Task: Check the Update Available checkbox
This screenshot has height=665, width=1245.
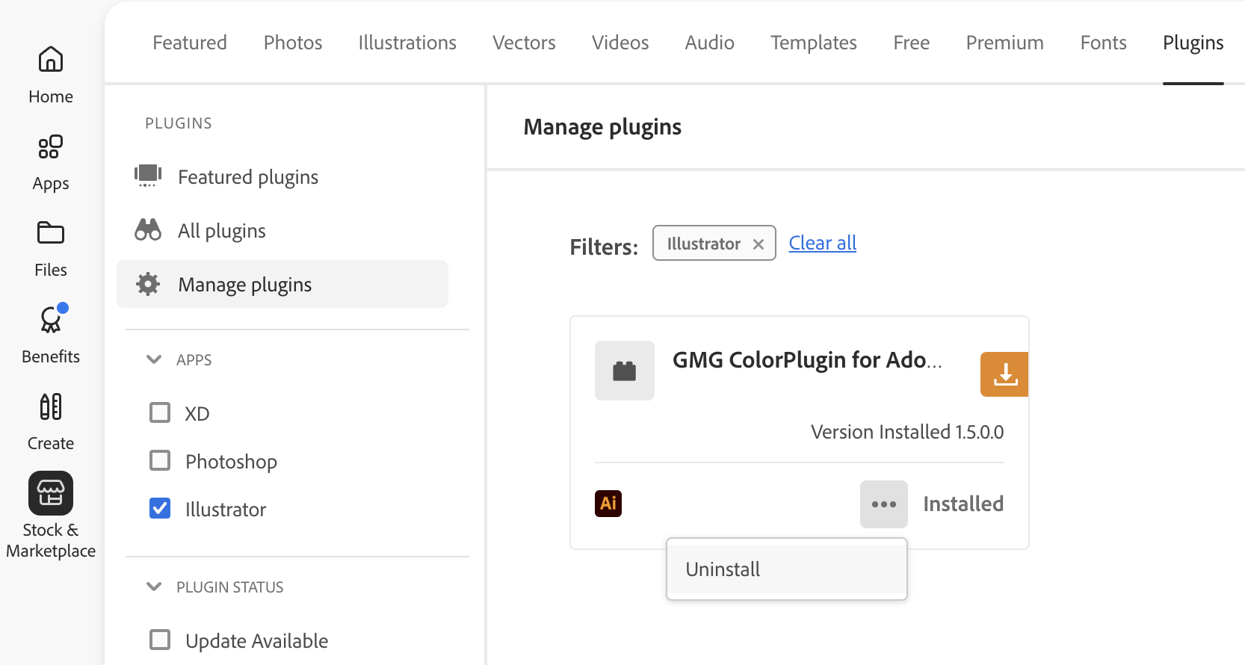Action: click(160, 640)
